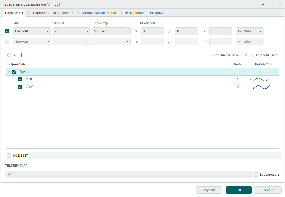This screenshot has width=285, height=197.
Task: Uncheck the I(V1) expression checkbox
Action: (x=20, y=79)
